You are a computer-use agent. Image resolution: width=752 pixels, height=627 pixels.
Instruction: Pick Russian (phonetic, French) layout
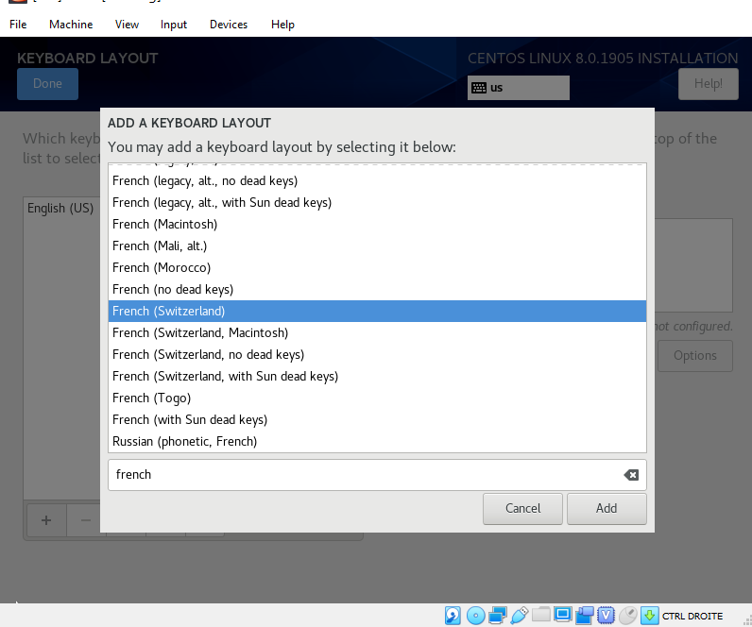[184, 441]
